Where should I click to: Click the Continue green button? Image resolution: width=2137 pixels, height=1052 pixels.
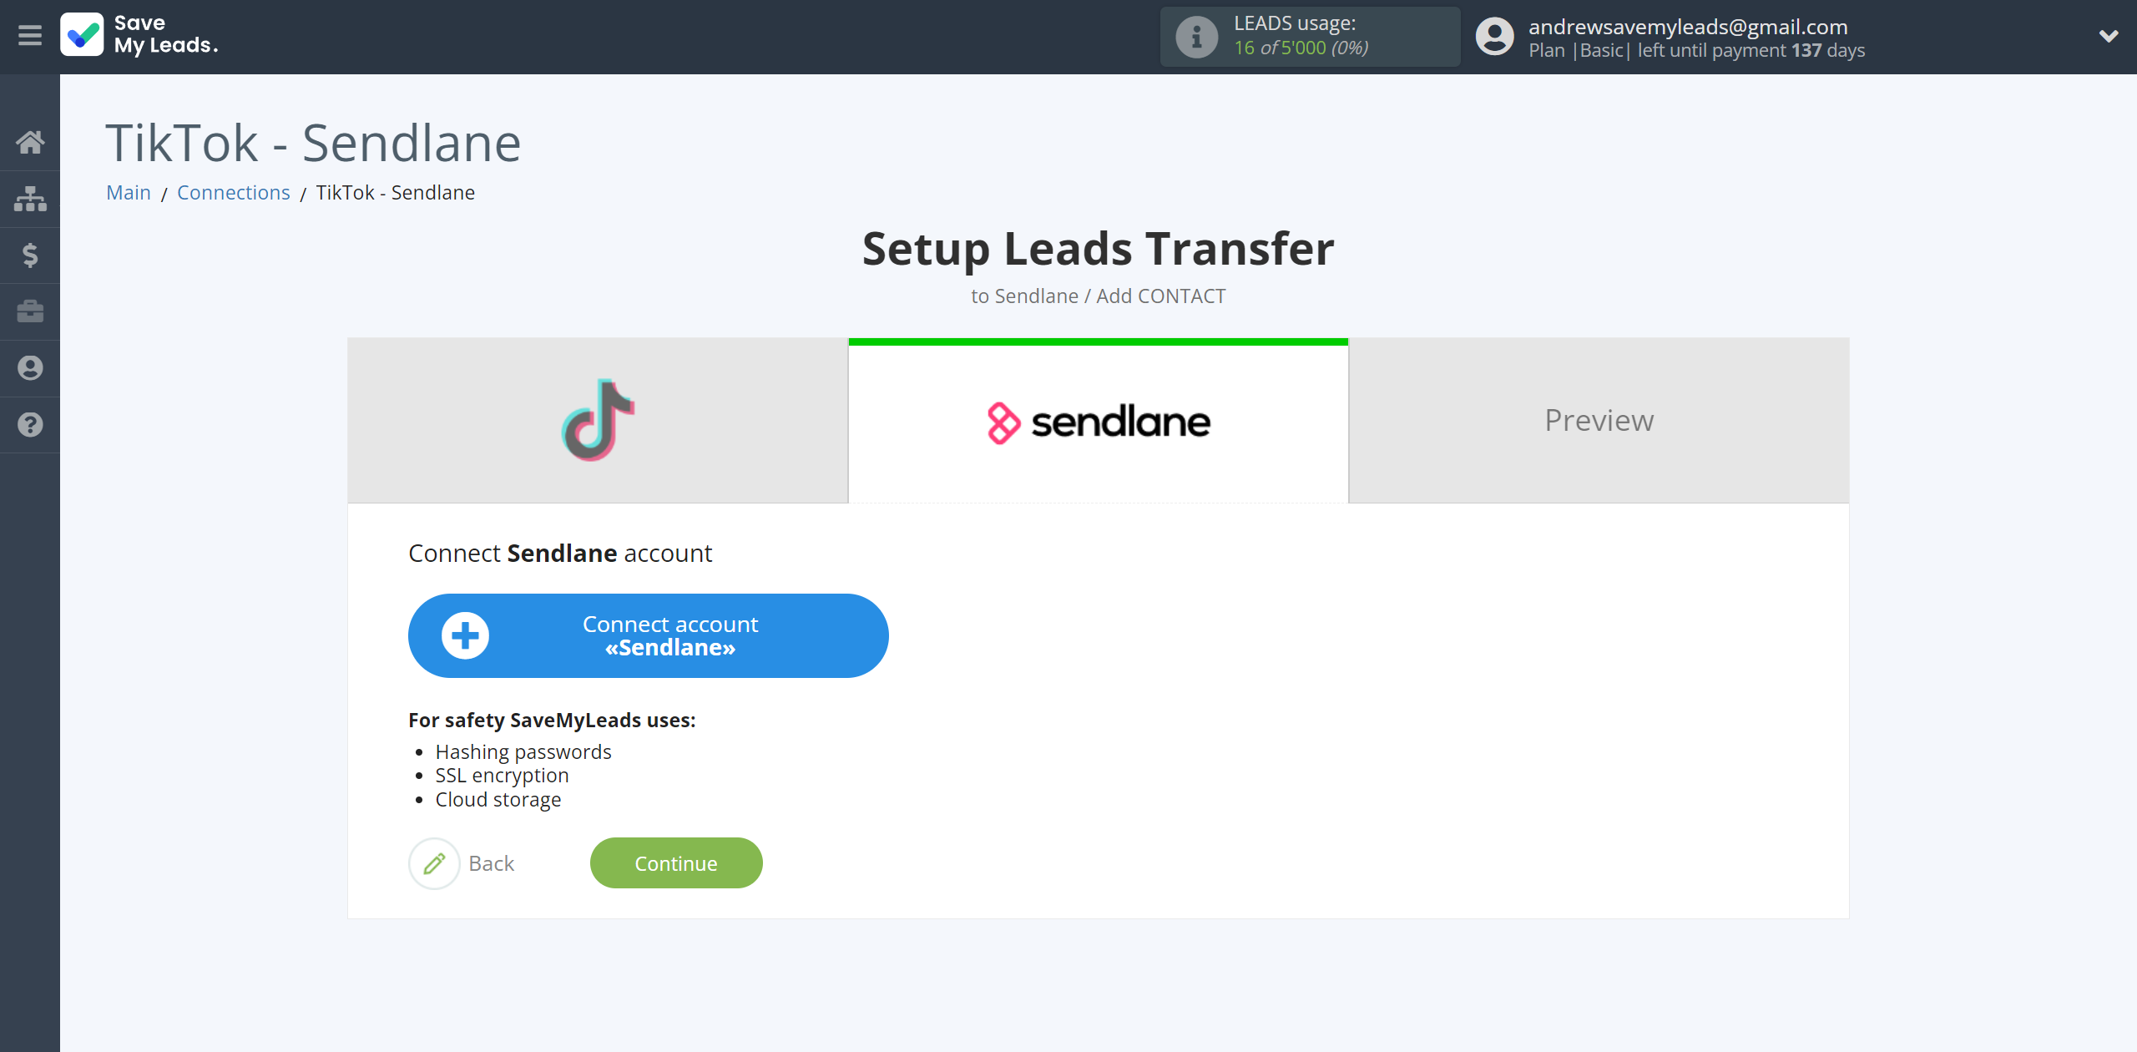pyautogui.click(x=677, y=862)
